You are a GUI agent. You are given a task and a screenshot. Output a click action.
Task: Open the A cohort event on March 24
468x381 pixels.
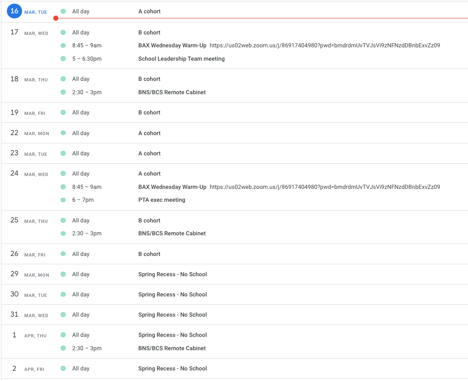coord(149,174)
